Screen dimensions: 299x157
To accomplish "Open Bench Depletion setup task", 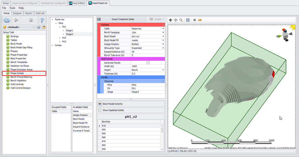I will (x=18, y=81).
